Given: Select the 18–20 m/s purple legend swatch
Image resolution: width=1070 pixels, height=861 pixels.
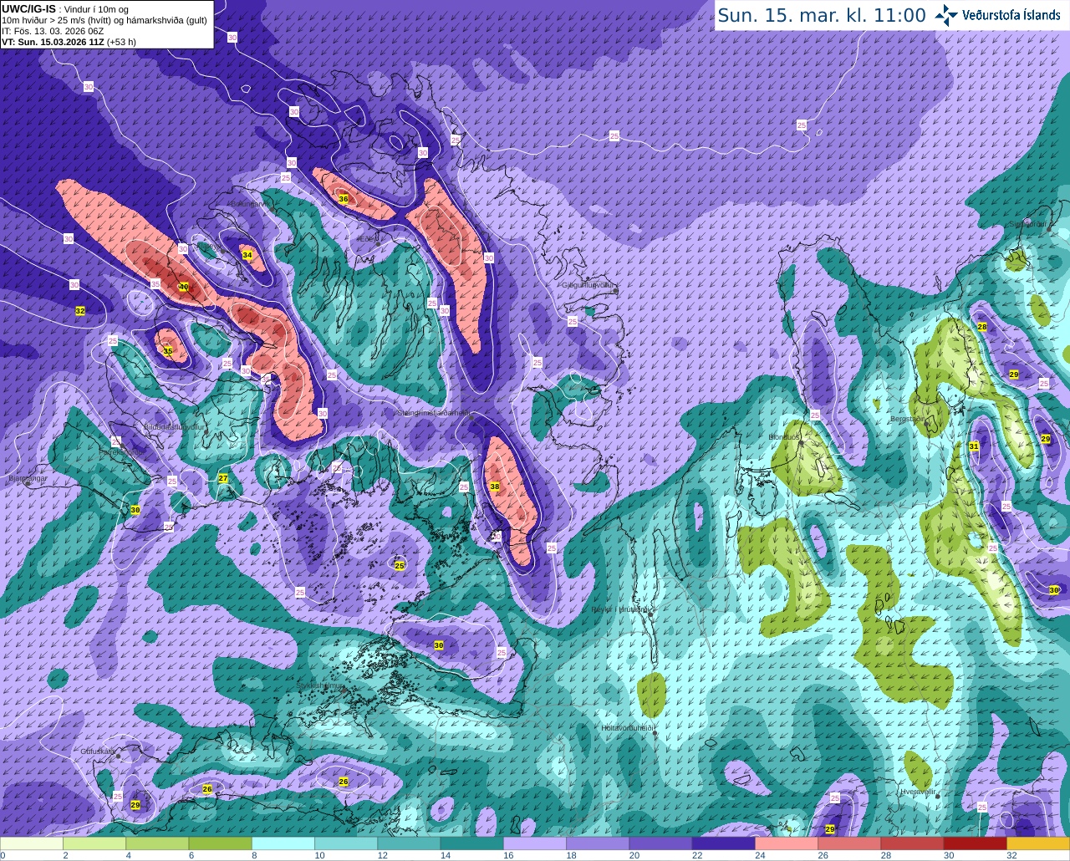Looking at the screenshot, I should point(598,843).
